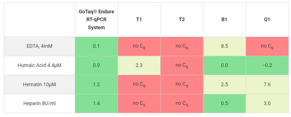
Task: Select the cell with value 0.9
Action: (96, 65)
